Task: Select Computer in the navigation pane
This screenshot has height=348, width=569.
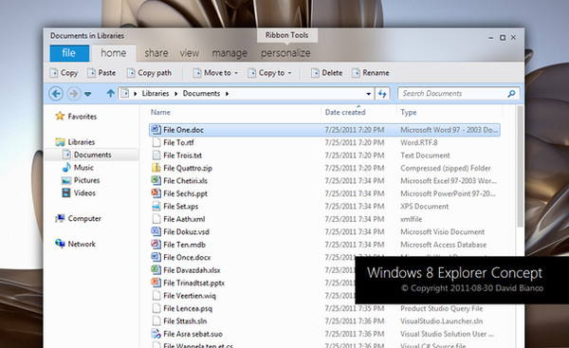Action: point(78,218)
